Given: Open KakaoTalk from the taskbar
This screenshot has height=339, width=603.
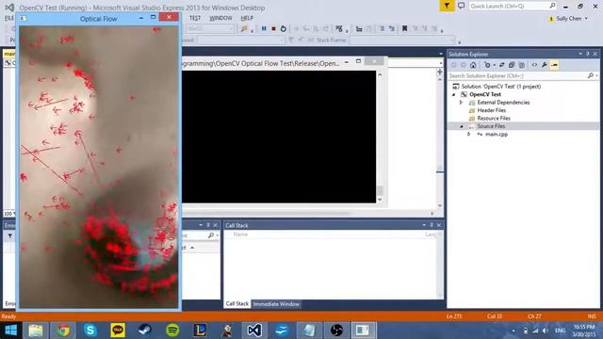Looking at the screenshot, I should [118, 331].
